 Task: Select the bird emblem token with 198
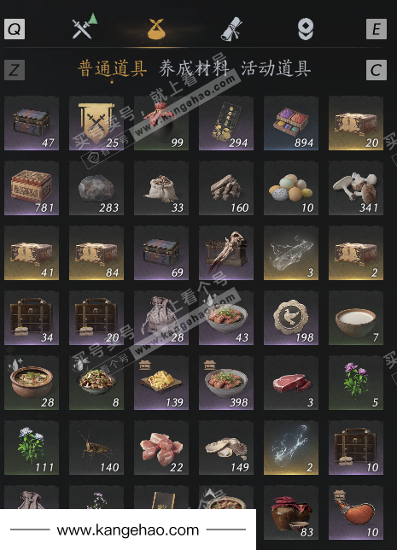[x=291, y=318]
